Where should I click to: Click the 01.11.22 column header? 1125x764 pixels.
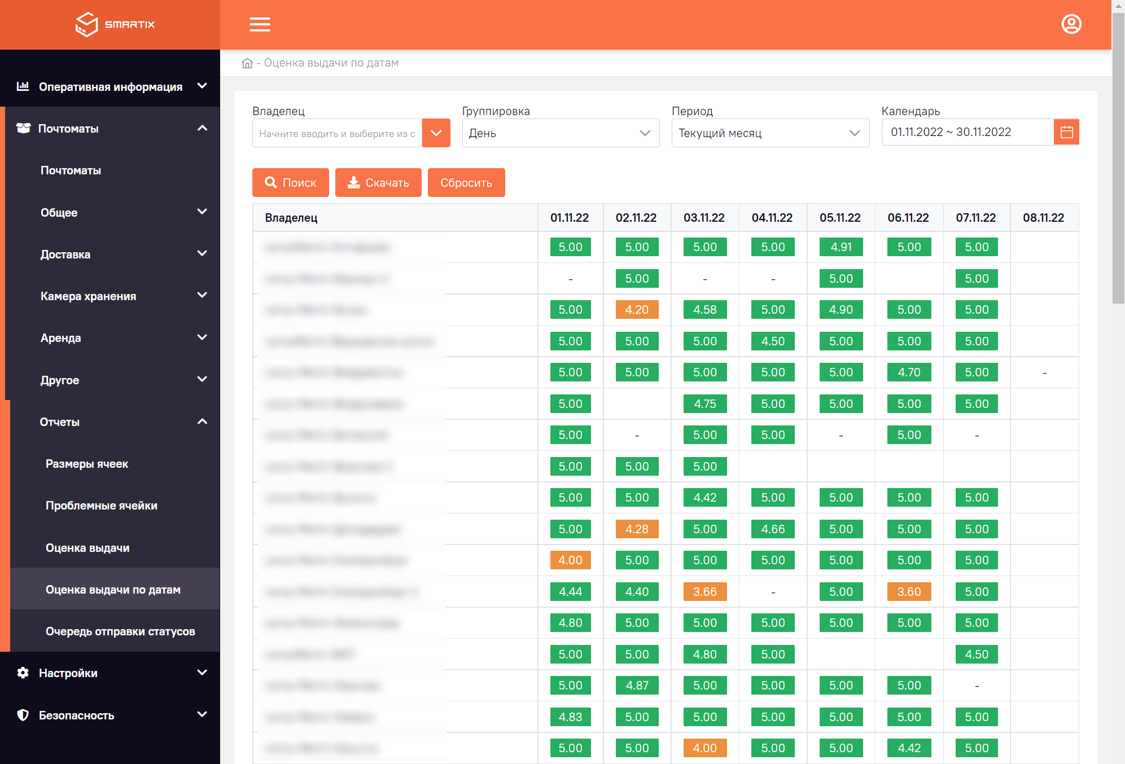[x=570, y=218]
